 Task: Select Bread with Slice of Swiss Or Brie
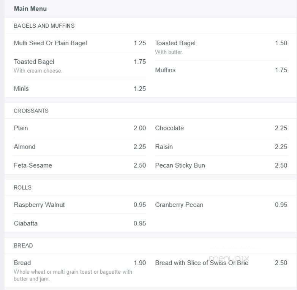click(202, 263)
